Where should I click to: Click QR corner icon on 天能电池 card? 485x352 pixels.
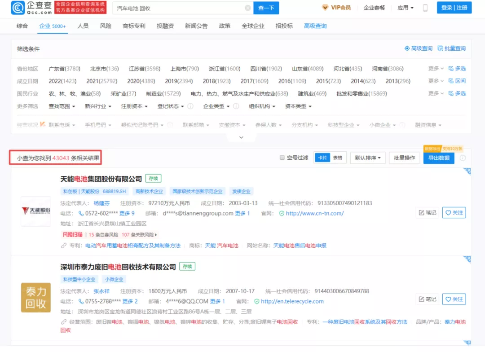pos(467,171)
